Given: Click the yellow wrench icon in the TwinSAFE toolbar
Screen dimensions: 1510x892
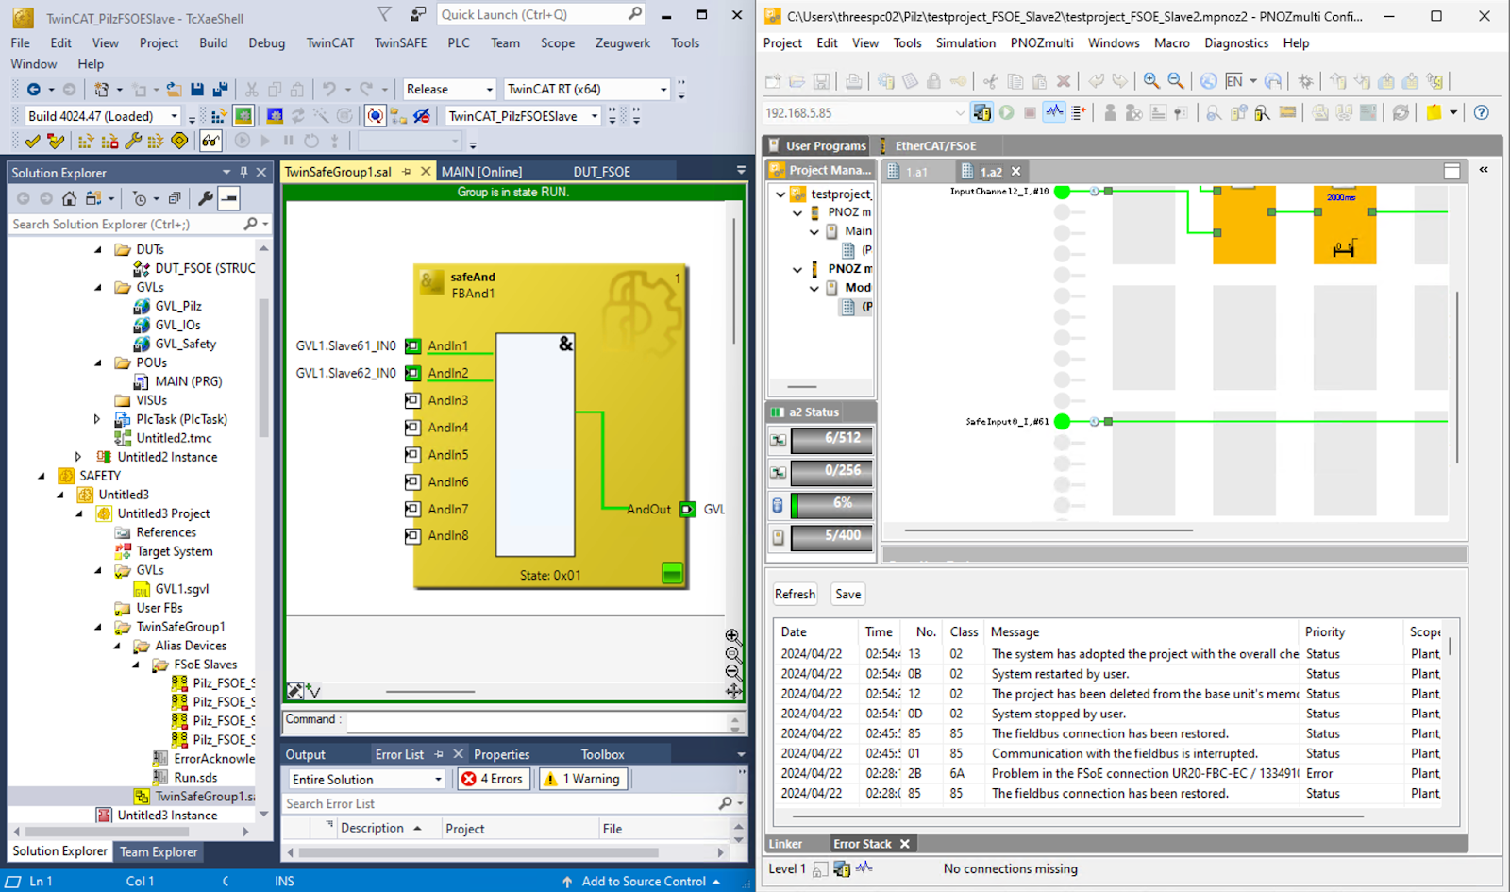Looking at the screenshot, I should 133,142.
